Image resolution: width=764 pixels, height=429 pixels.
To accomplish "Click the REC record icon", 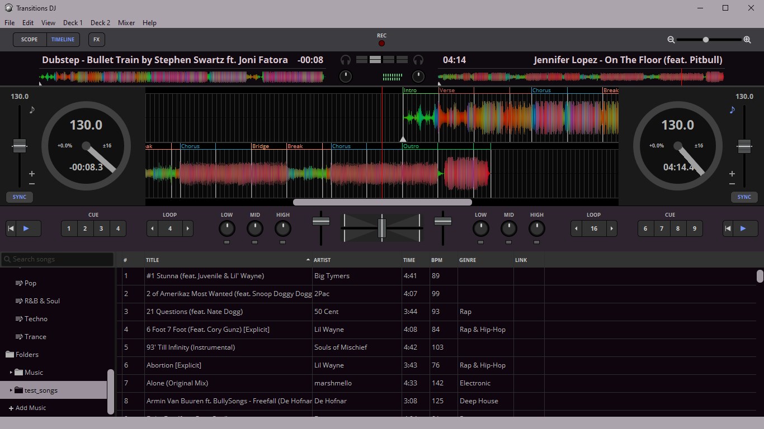I will coord(381,42).
